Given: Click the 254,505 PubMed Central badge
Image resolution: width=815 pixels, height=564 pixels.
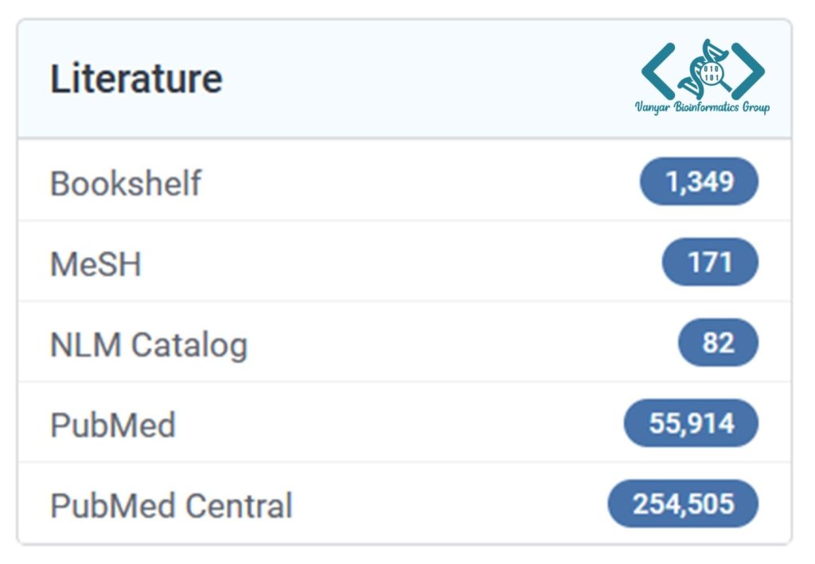Looking at the screenshot, I should pyautogui.click(x=683, y=504).
